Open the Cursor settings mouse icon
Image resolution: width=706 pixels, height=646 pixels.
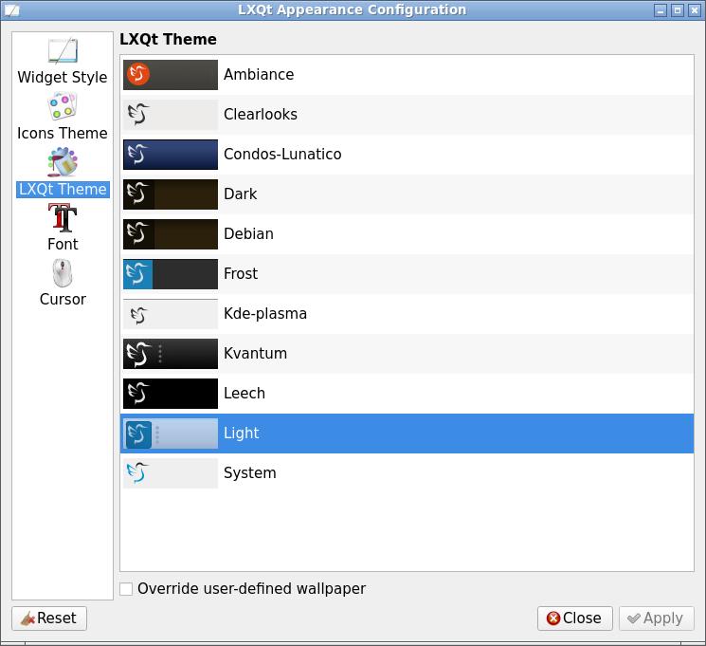point(63,273)
